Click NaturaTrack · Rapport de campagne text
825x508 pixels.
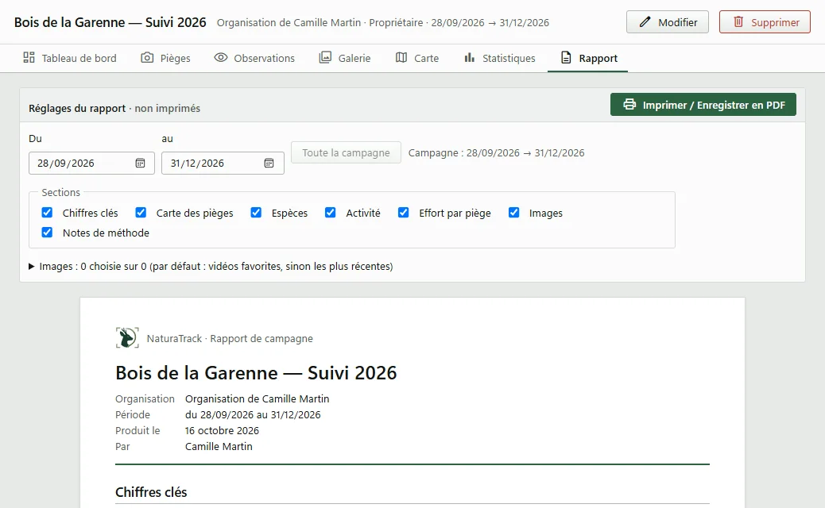pyautogui.click(x=230, y=339)
